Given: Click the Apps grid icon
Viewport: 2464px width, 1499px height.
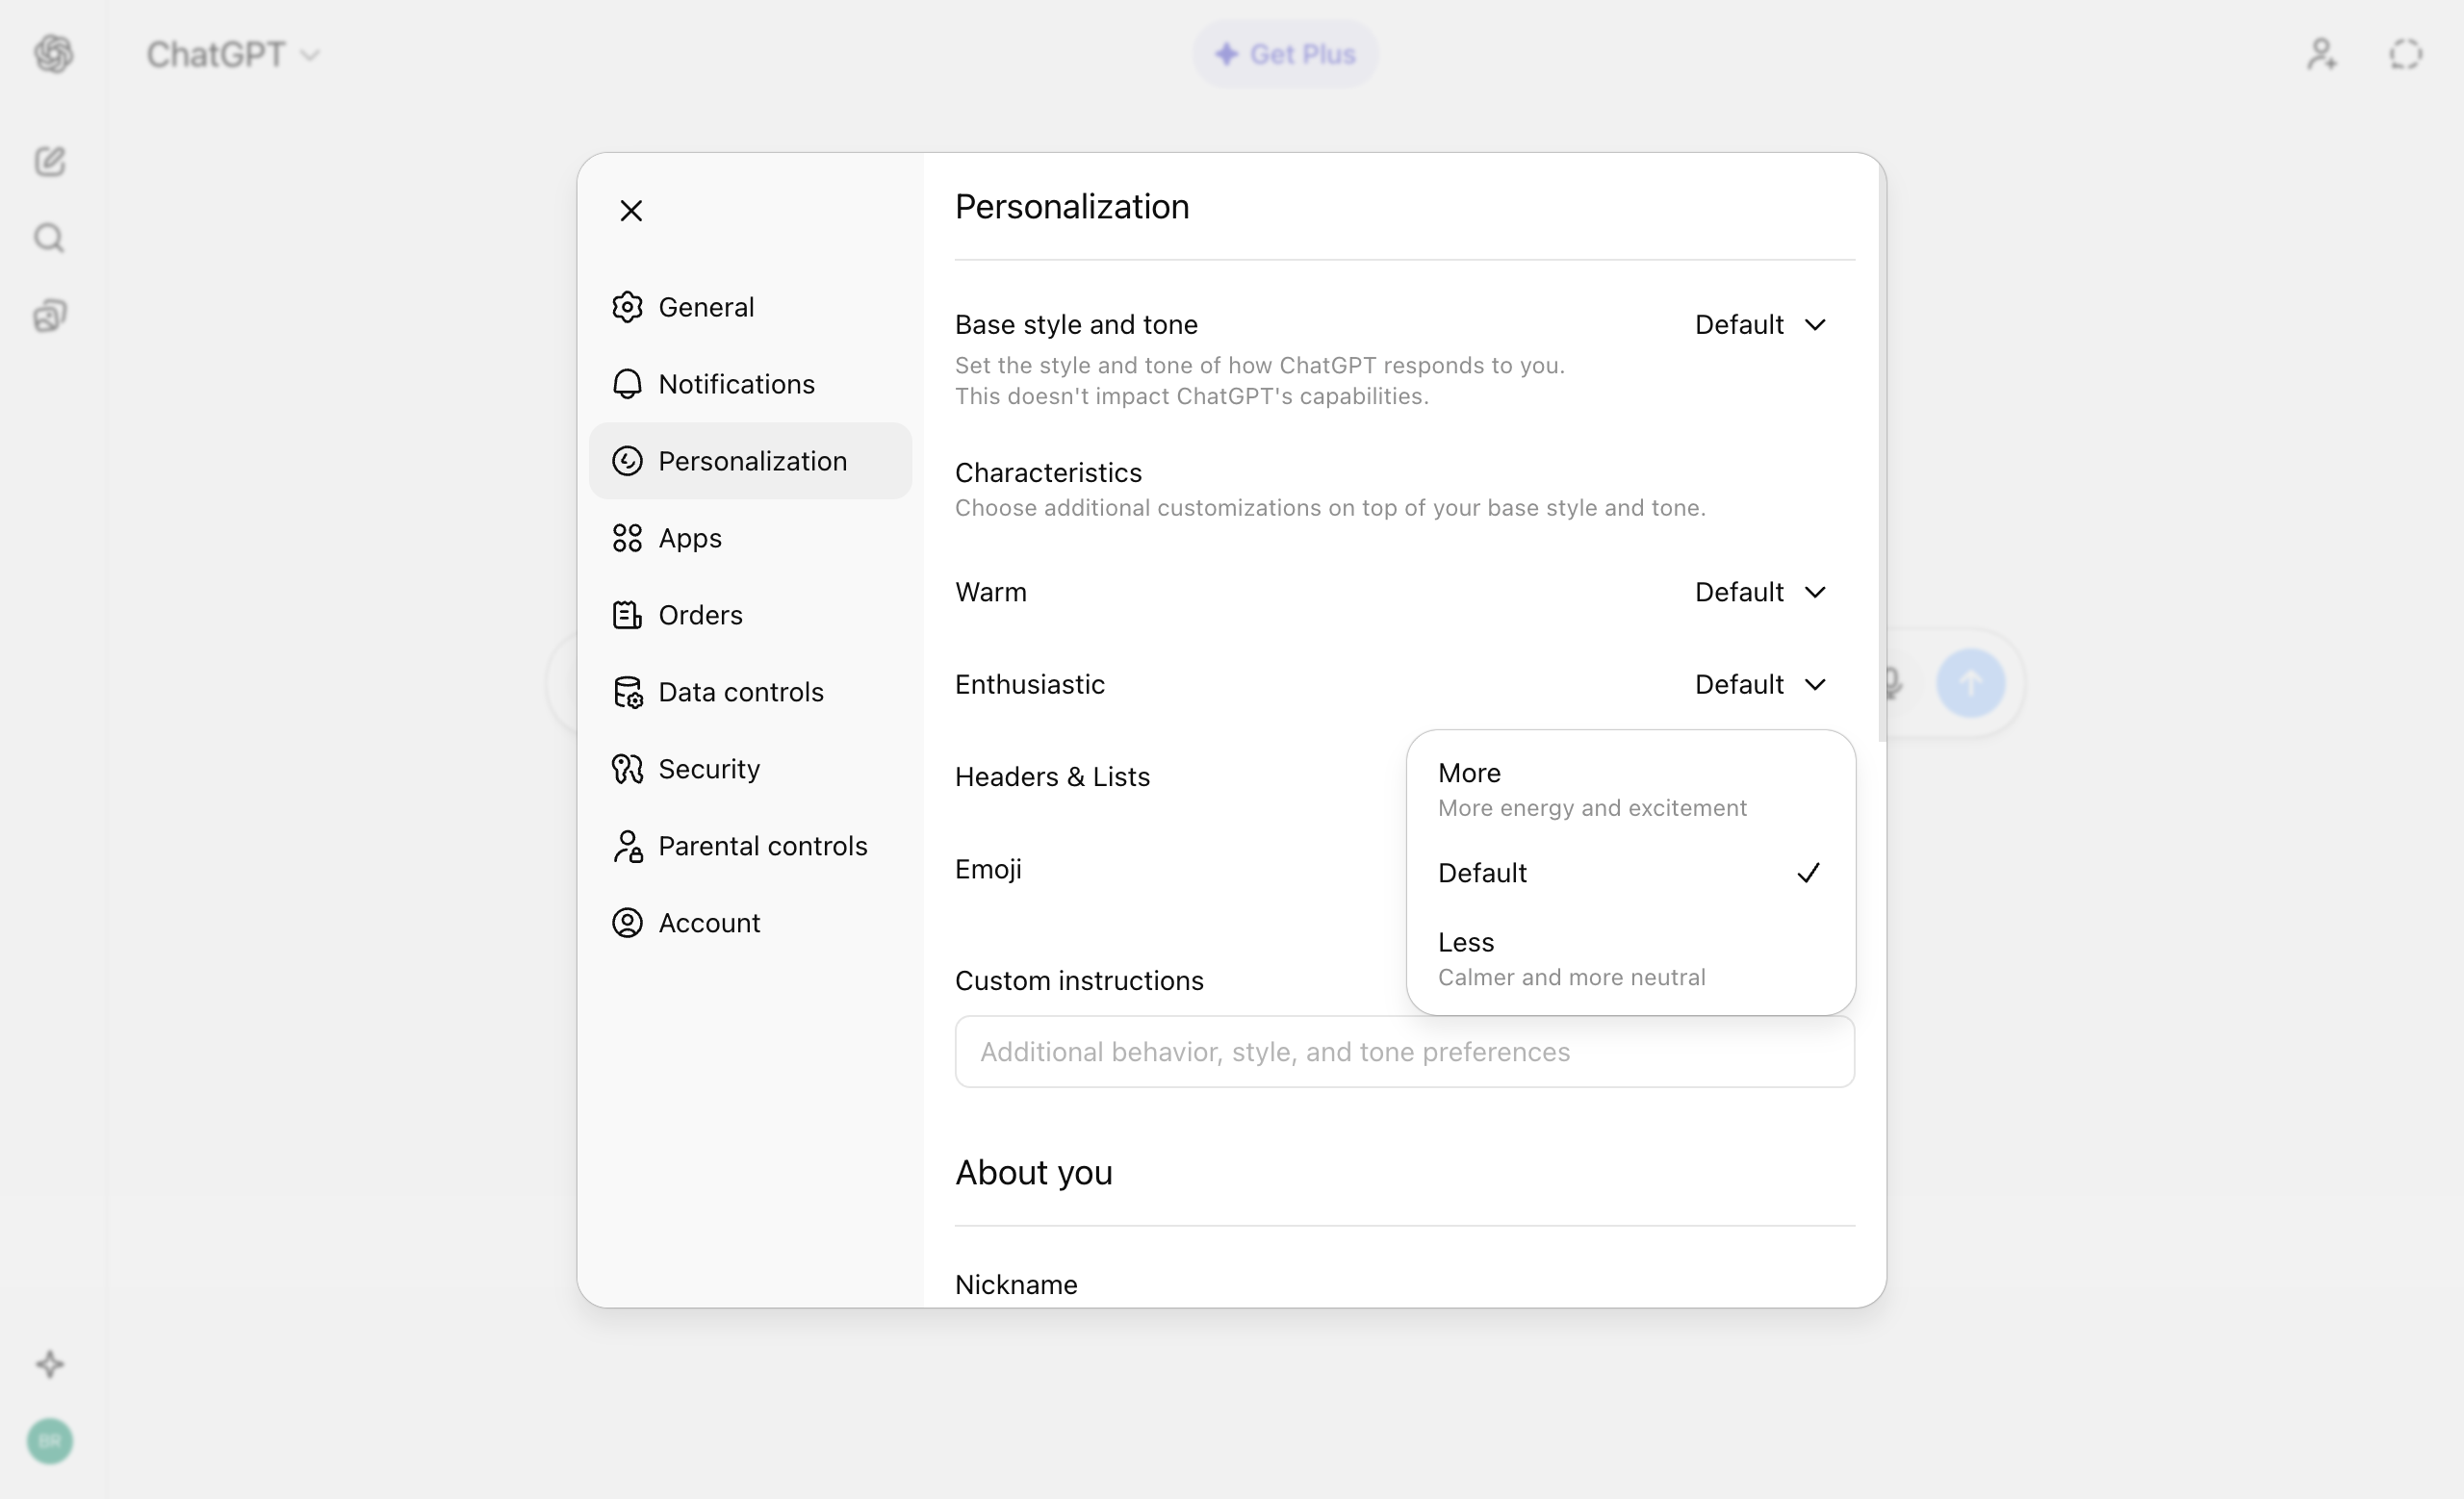Looking at the screenshot, I should coord(627,538).
